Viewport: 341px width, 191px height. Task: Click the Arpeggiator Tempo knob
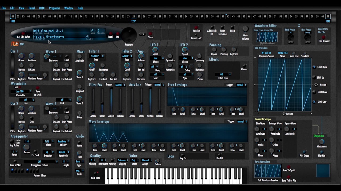tap(26, 147)
